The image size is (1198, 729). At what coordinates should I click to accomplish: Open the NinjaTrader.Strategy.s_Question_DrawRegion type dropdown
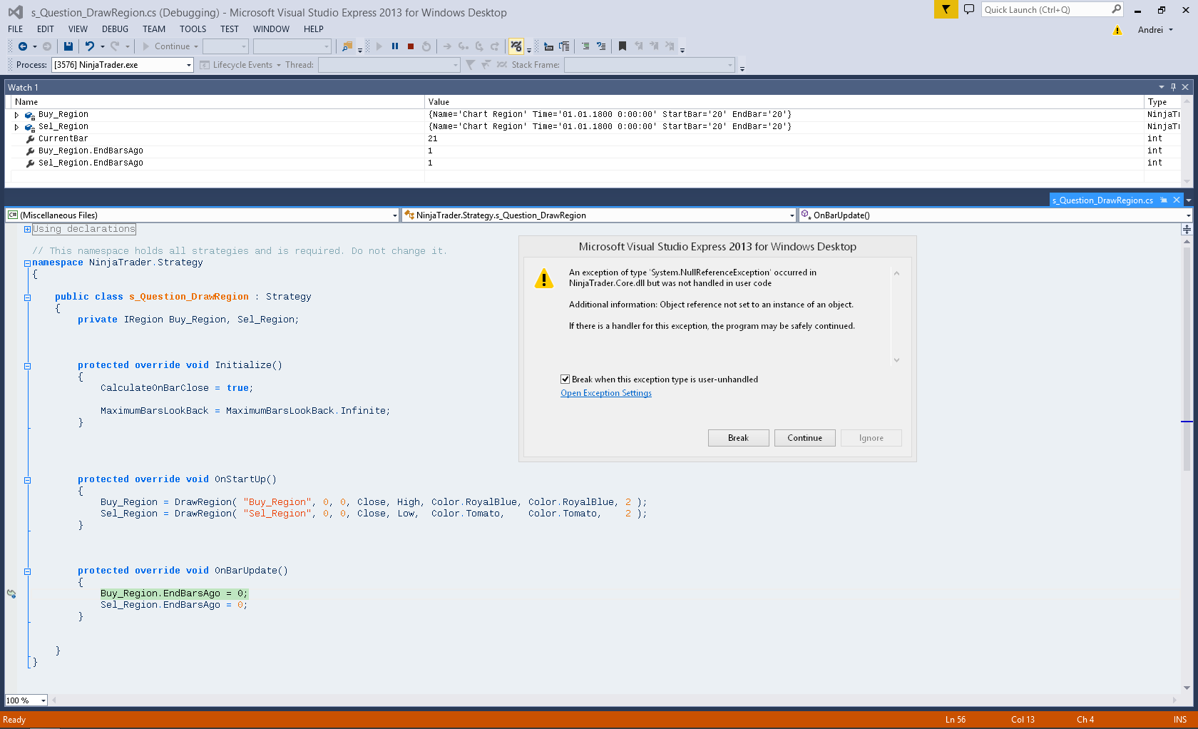tap(599, 215)
